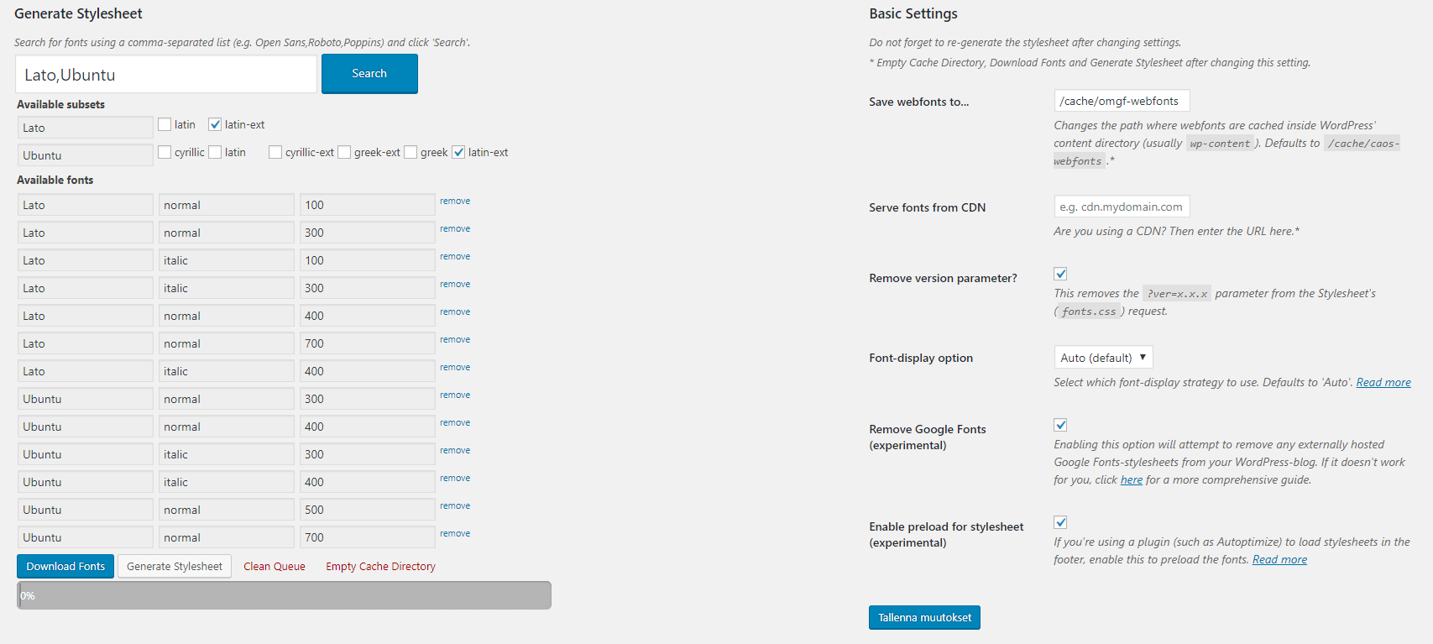
Task: Uncheck Remove version parameter option
Action: pos(1060,274)
